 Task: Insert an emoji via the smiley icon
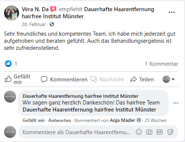point(139,132)
